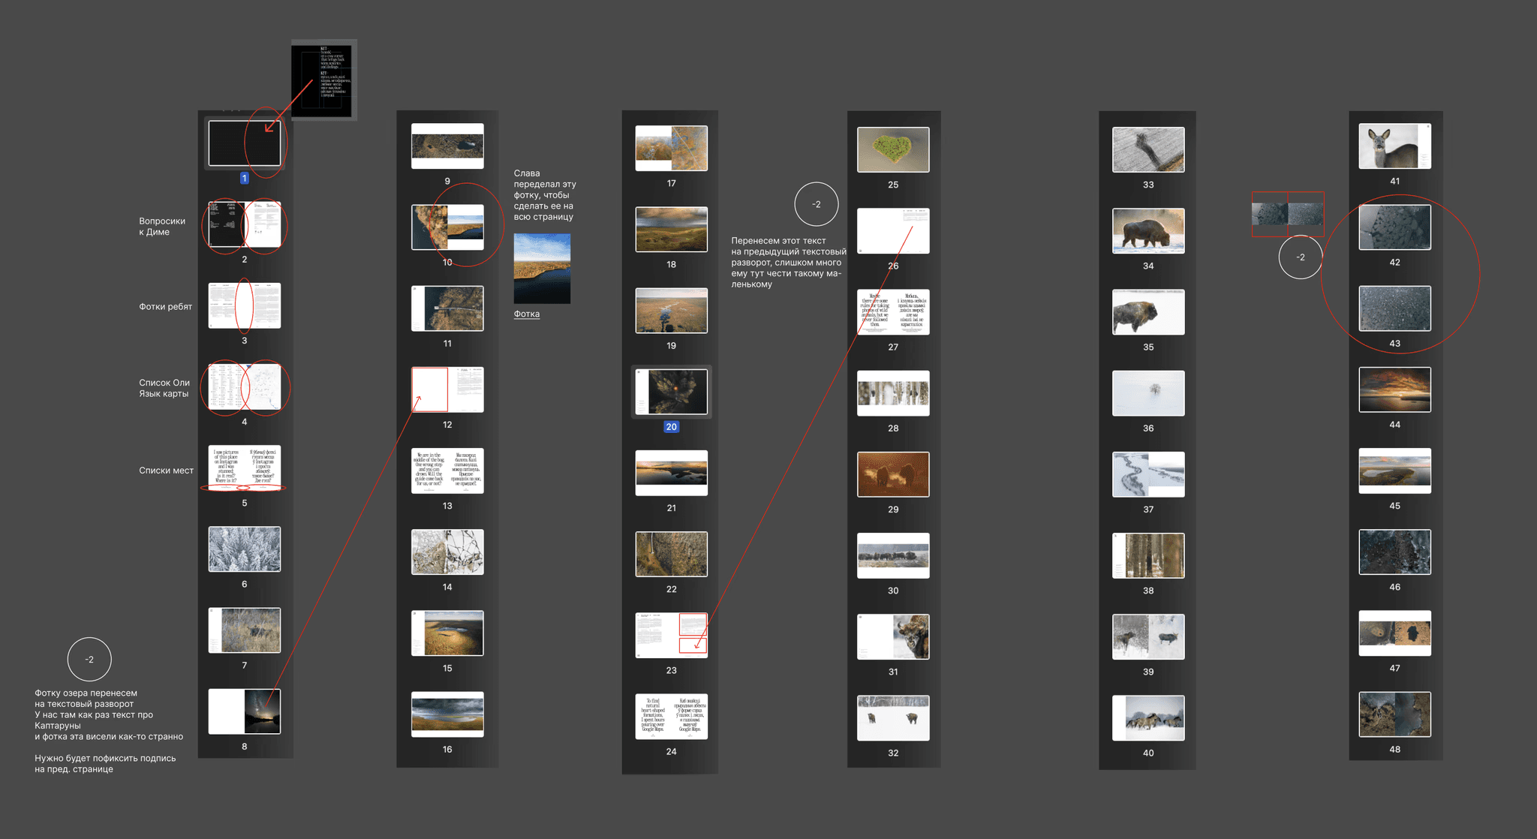This screenshot has height=839, width=1537.
Task: Click the note starting "Слава переделал эту фотку"
Action: tap(544, 194)
